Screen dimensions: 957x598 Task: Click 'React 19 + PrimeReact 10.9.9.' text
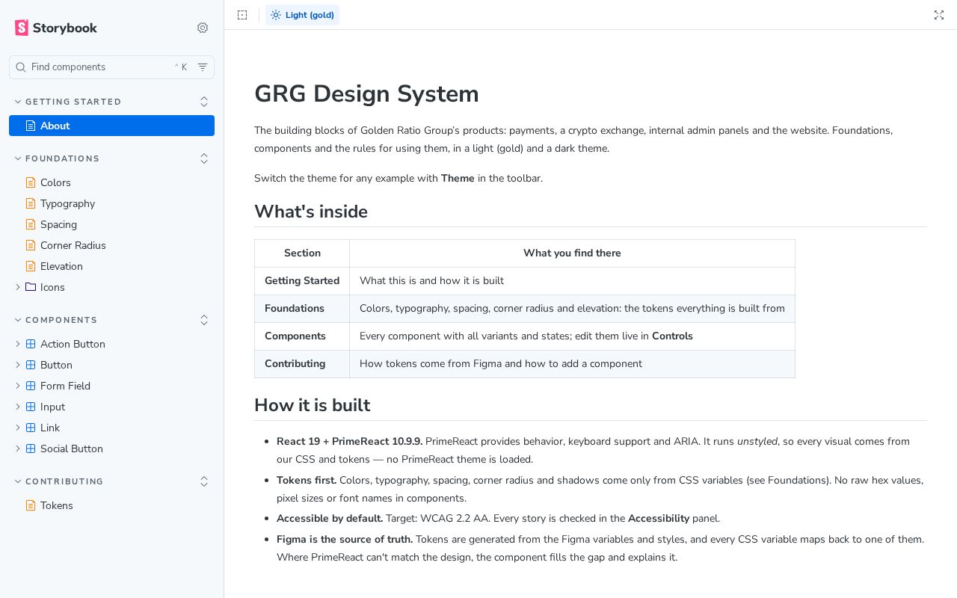pyautogui.click(x=349, y=441)
